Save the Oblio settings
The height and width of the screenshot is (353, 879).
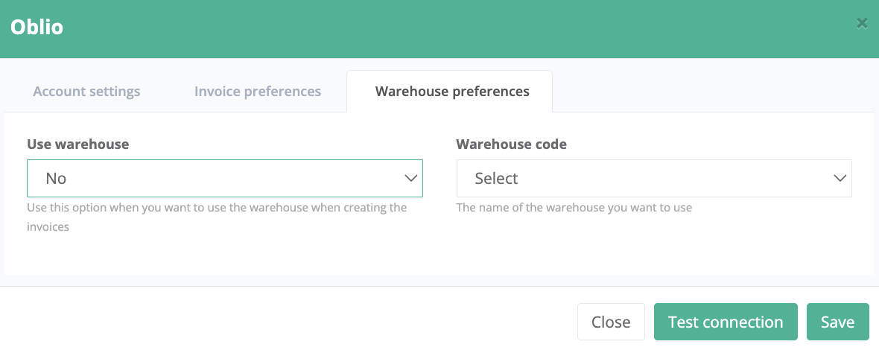pyautogui.click(x=837, y=322)
